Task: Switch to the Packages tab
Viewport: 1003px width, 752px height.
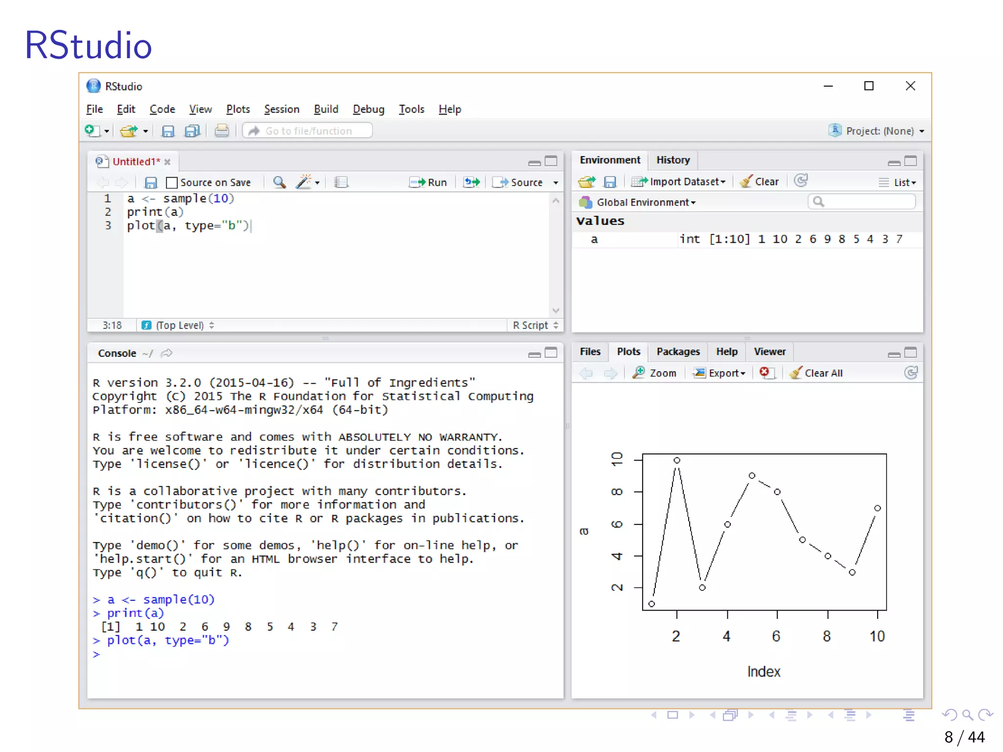Action: 678,352
